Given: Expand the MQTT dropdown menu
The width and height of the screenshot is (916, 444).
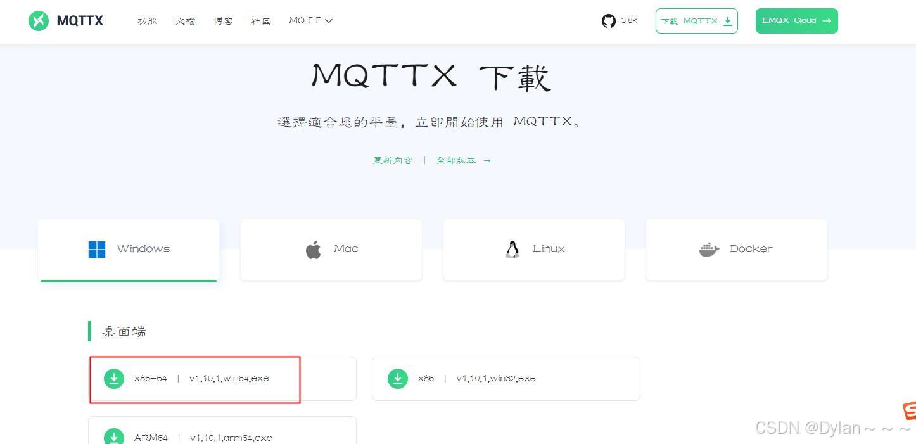Looking at the screenshot, I should click(311, 21).
